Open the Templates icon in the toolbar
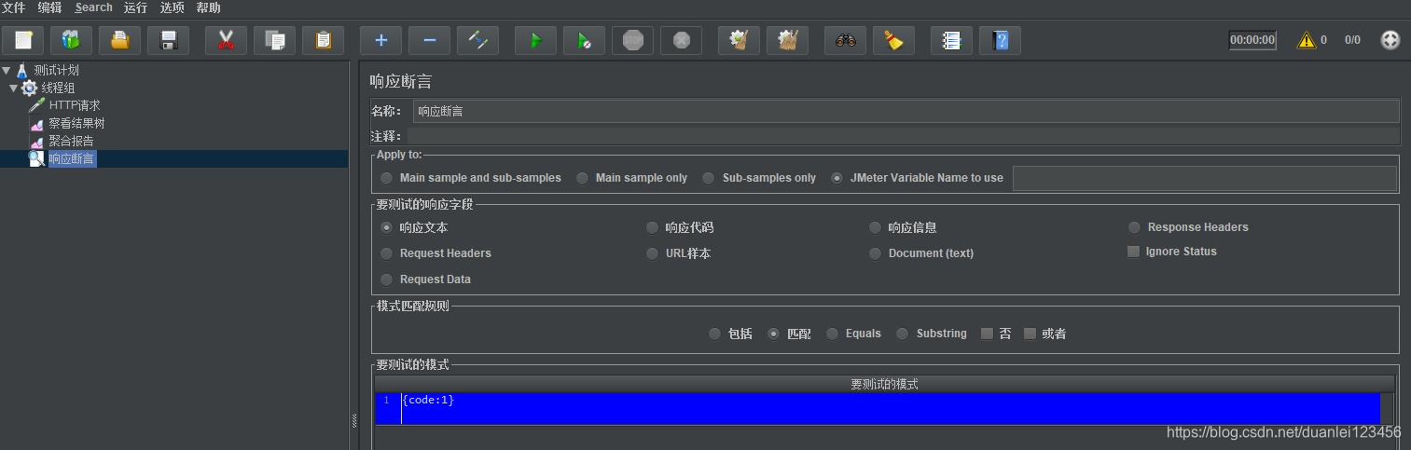The width and height of the screenshot is (1411, 450). coord(71,40)
